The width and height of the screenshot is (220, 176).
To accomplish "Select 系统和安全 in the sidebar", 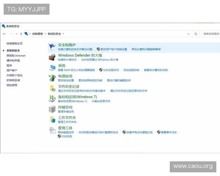I will (13, 51).
